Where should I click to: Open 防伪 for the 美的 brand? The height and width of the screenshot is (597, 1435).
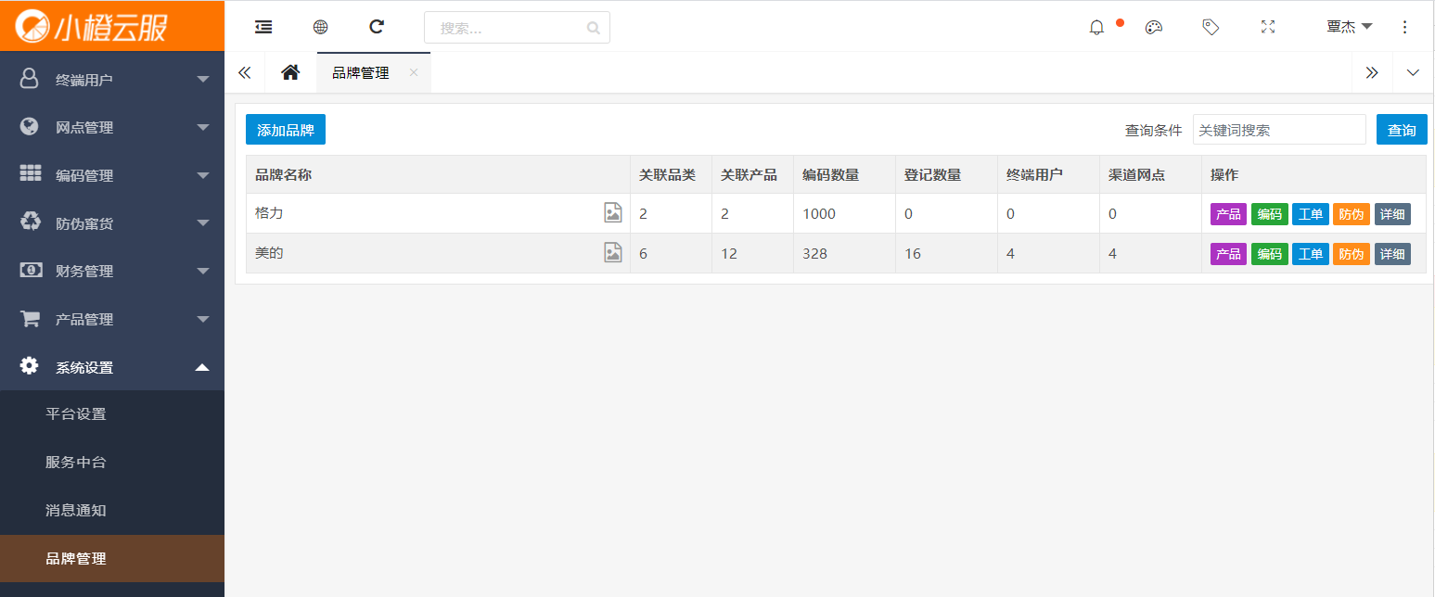[x=1352, y=254]
